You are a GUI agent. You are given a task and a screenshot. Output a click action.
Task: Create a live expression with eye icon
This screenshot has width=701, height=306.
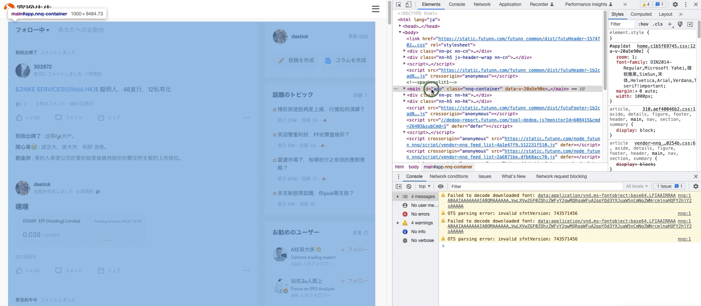[x=441, y=186]
